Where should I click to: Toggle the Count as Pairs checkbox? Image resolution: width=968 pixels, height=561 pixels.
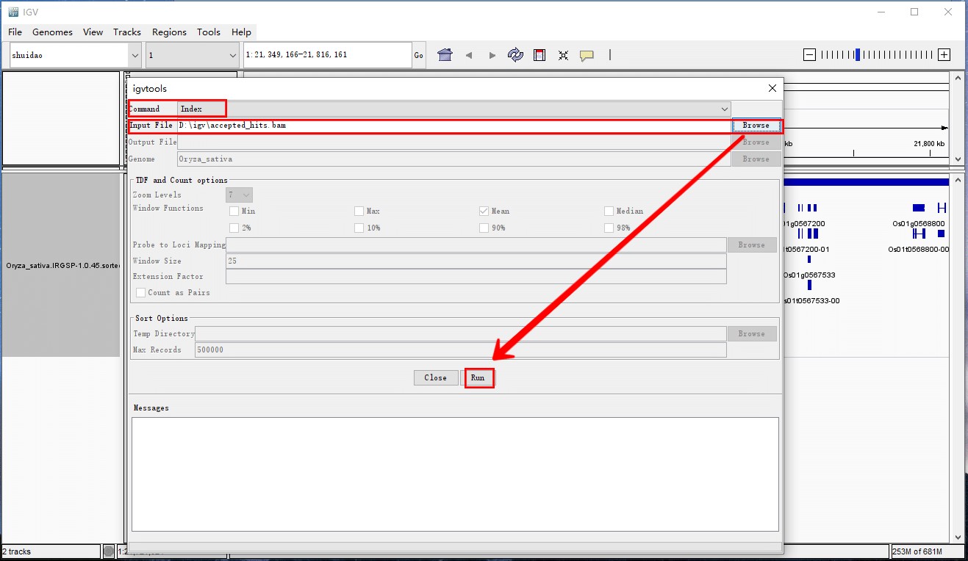(140, 292)
